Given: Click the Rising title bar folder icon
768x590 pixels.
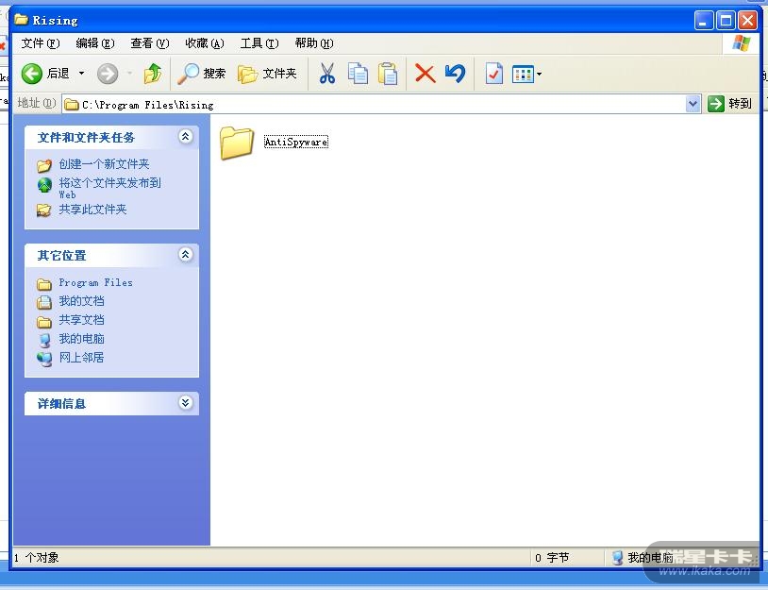Looking at the screenshot, I should [21, 20].
